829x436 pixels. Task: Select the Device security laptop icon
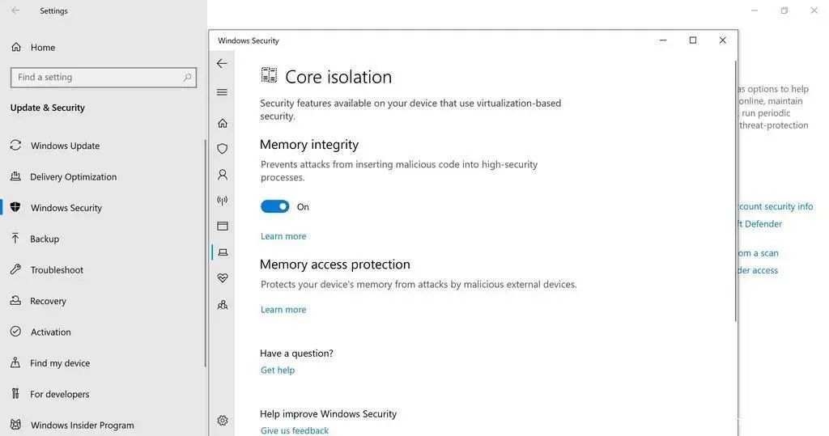point(223,252)
